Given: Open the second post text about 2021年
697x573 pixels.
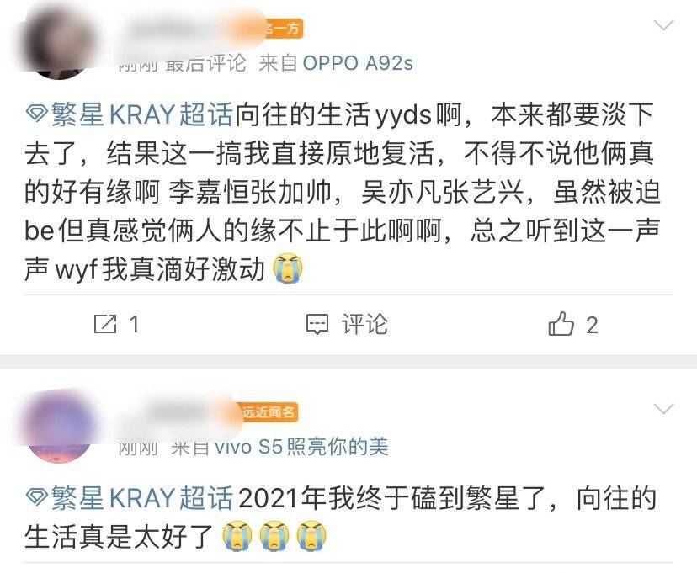Looking at the screenshot, I should click(340, 517).
